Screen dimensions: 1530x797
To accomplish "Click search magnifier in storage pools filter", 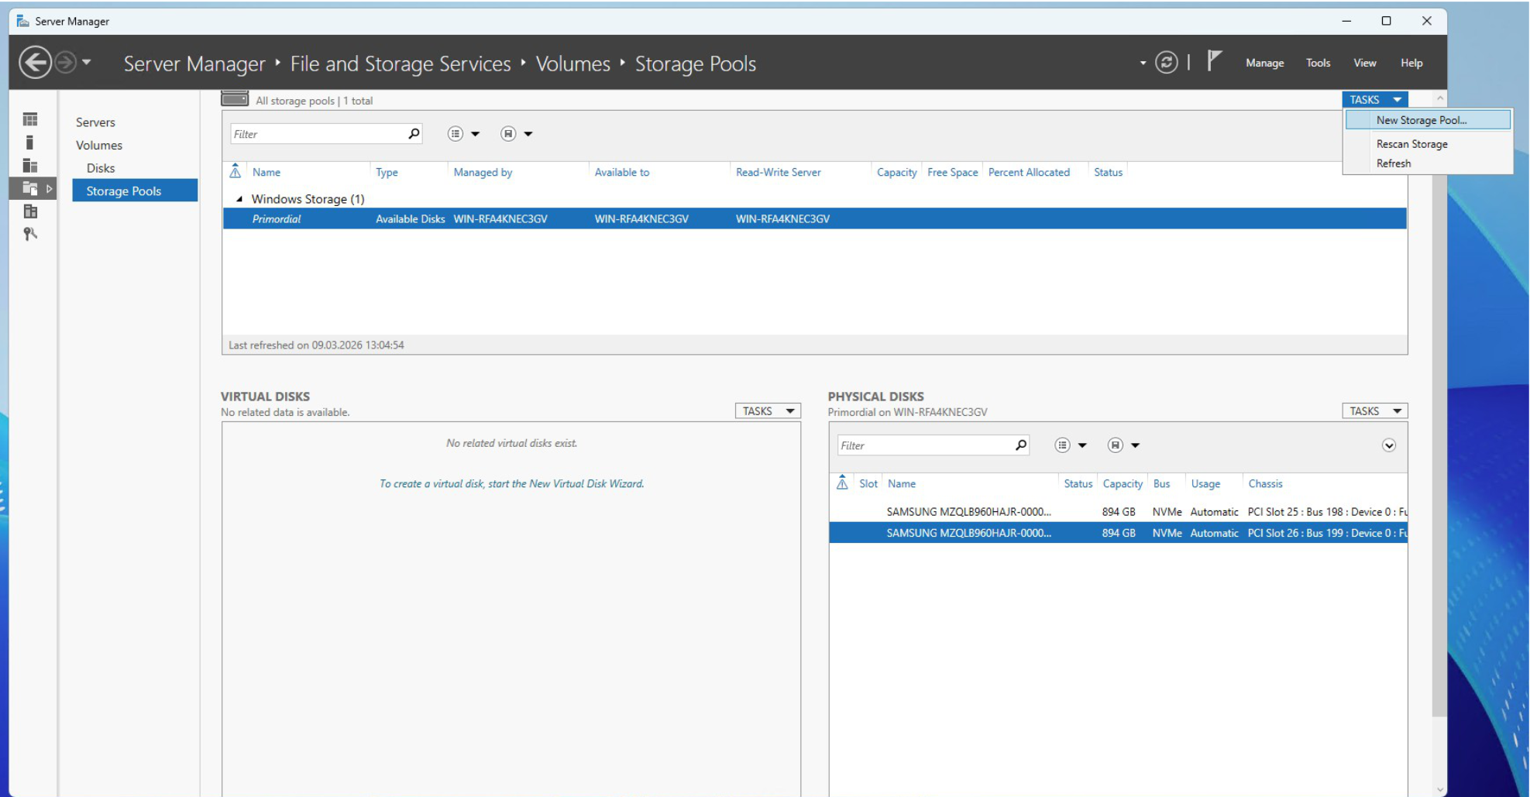I will (x=414, y=134).
